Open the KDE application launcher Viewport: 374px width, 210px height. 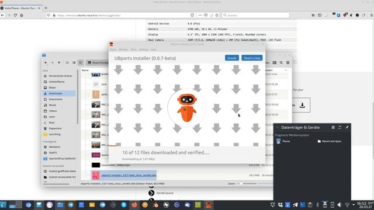(3, 205)
